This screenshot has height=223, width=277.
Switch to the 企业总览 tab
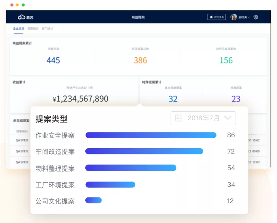[18, 28]
